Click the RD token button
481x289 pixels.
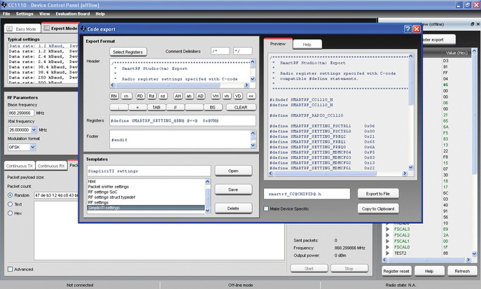[140, 96]
